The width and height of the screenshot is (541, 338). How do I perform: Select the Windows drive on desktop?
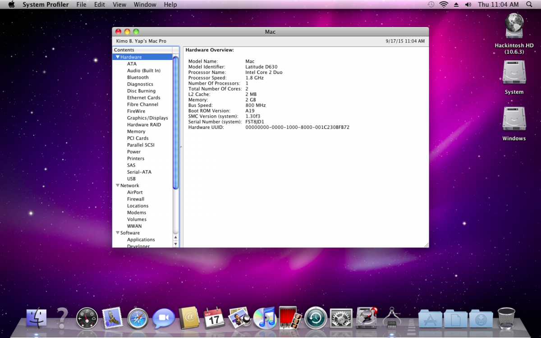514,119
